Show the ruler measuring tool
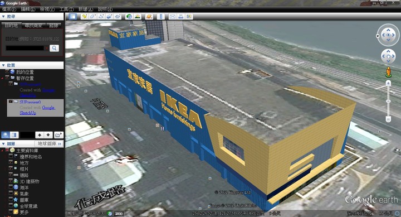 click(x=160, y=17)
